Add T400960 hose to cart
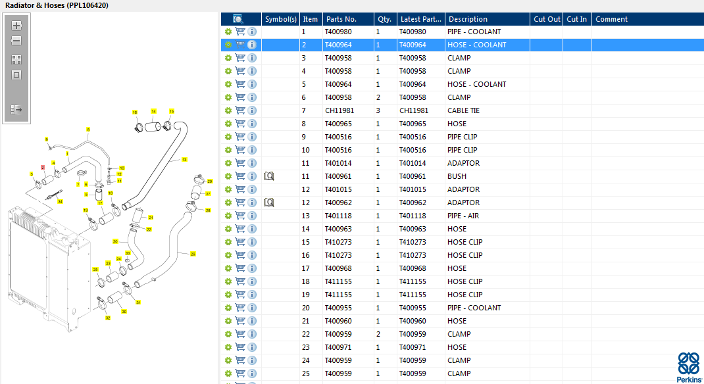The image size is (704, 384). point(240,321)
